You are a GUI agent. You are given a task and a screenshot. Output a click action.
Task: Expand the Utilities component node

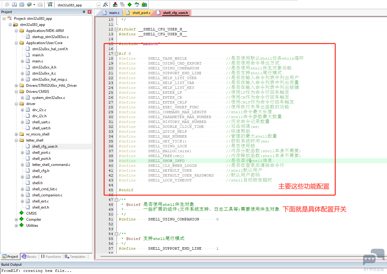pos(16,226)
